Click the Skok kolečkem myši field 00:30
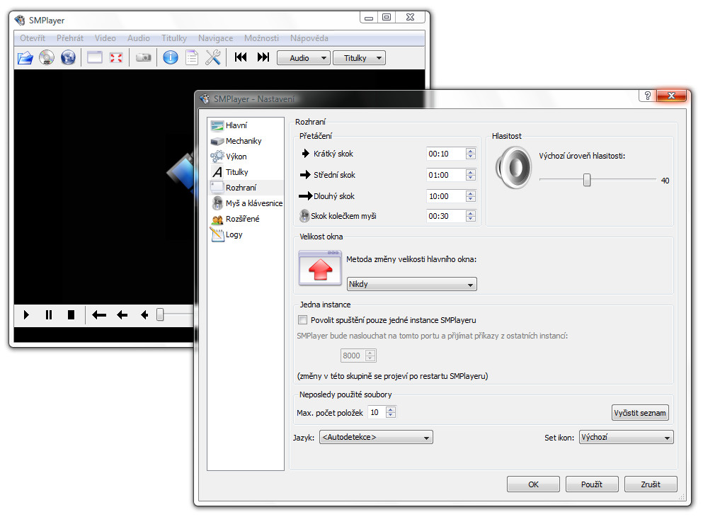This screenshot has width=703, height=517. click(445, 216)
